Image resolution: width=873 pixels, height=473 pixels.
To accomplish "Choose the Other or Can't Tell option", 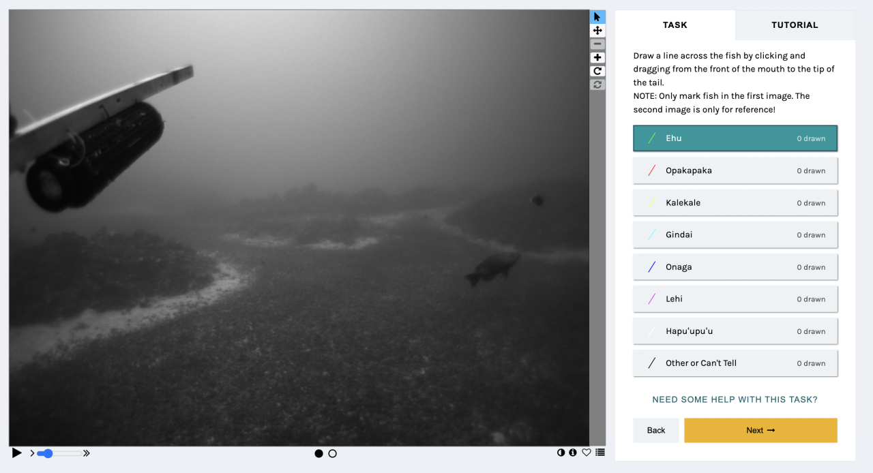I will (x=735, y=363).
